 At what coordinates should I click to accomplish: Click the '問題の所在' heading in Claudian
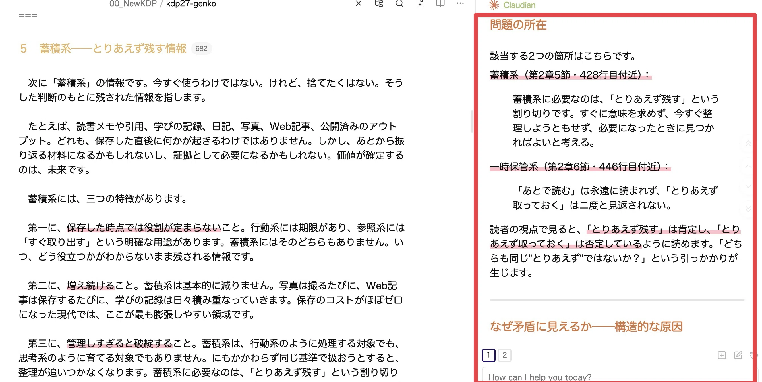click(x=518, y=25)
